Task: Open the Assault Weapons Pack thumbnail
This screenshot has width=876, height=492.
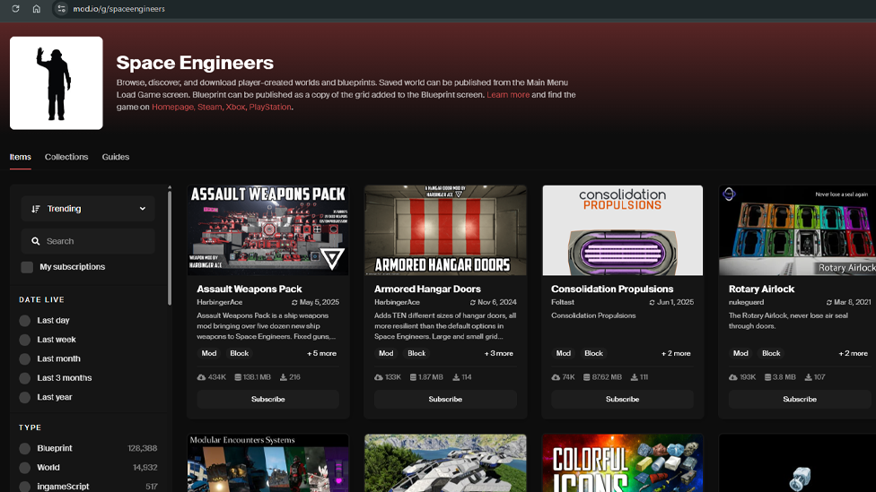Action: (268, 230)
